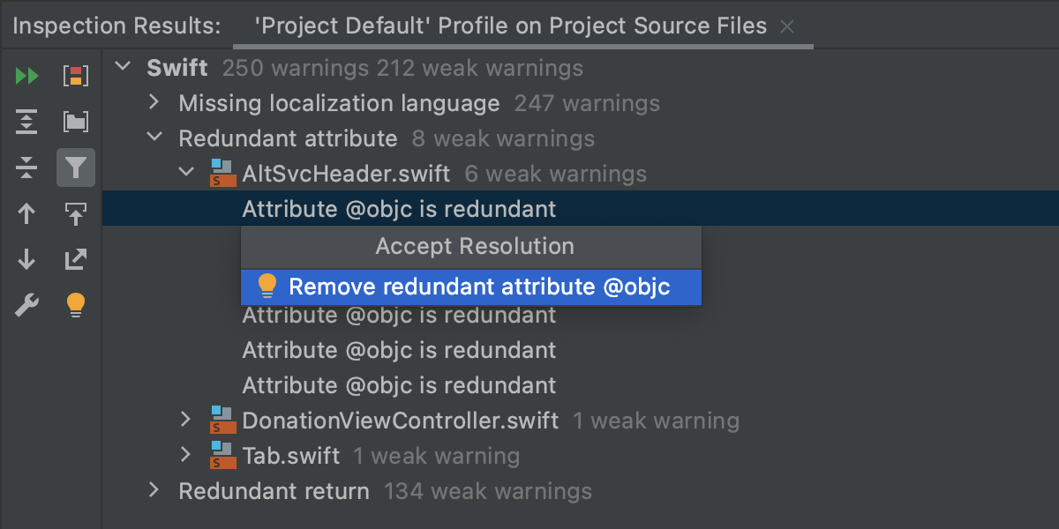The width and height of the screenshot is (1059, 529).
Task: Collapse the Redundant attribute node
Action: click(x=155, y=138)
